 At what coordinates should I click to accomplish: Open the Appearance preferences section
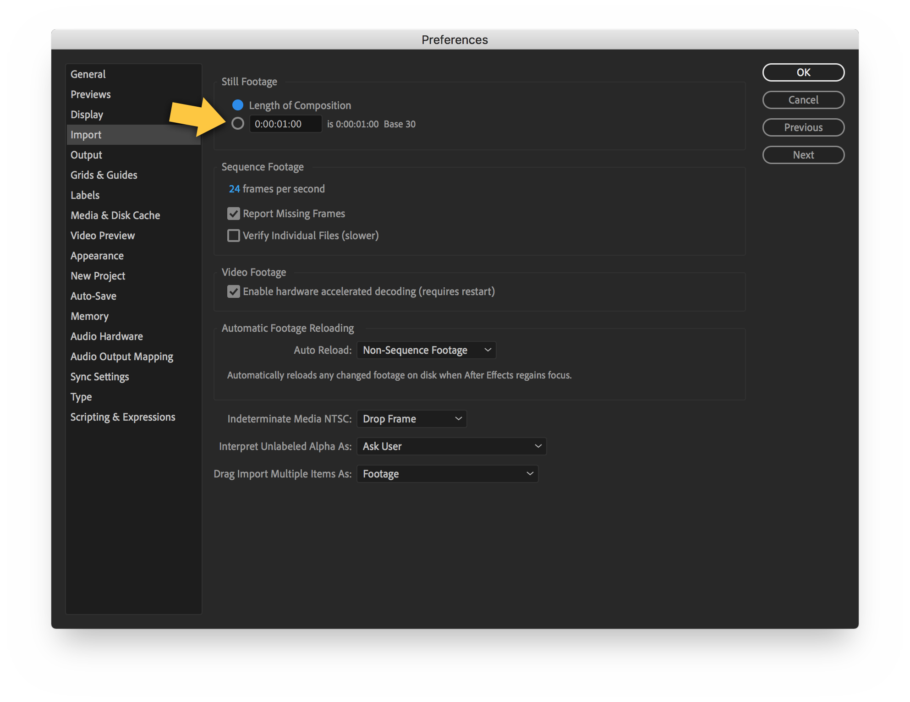tap(97, 255)
